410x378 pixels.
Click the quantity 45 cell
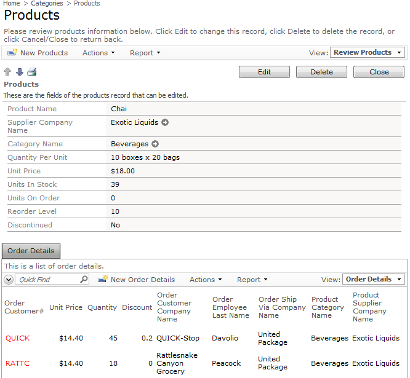tap(113, 338)
